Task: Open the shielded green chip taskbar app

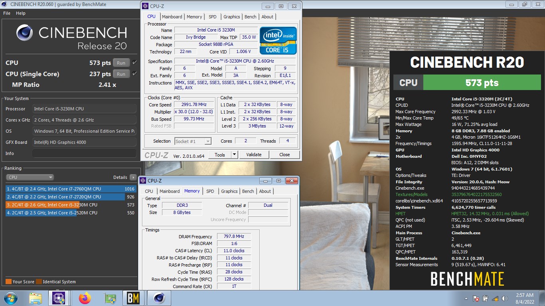Action: click(109, 298)
